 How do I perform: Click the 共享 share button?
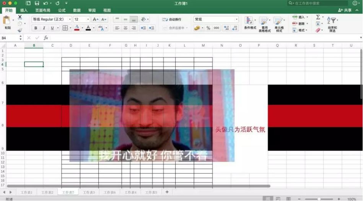click(345, 10)
